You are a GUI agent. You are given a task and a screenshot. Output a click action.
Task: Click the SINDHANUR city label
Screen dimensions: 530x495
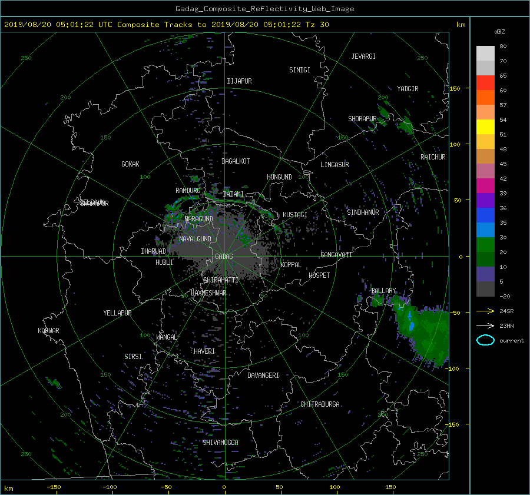click(363, 212)
